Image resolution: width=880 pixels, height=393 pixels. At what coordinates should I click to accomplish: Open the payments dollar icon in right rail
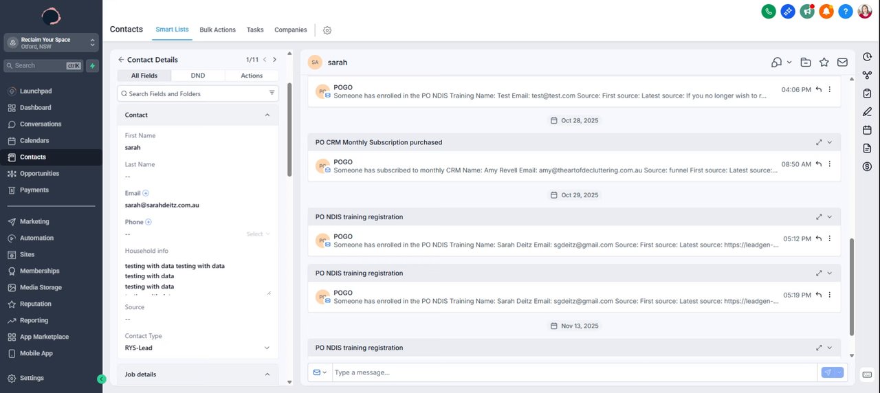(x=867, y=166)
